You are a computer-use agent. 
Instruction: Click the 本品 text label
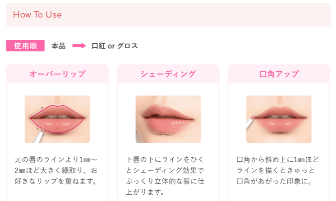tap(58, 46)
